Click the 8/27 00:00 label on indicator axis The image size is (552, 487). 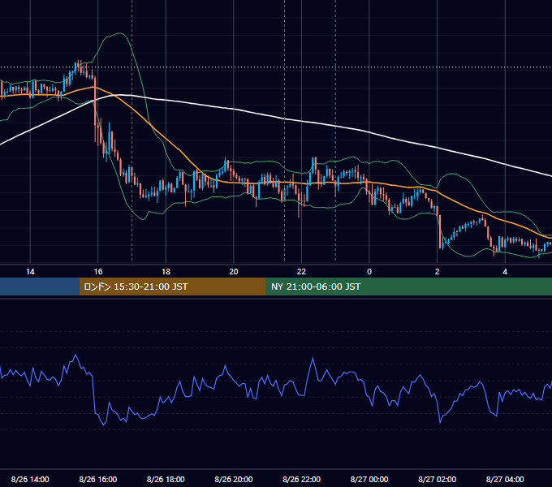pyautogui.click(x=369, y=479)
